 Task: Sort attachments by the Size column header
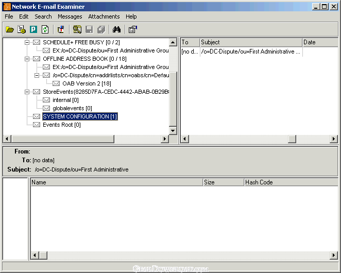pyautogui.click(x=224, y=182)
